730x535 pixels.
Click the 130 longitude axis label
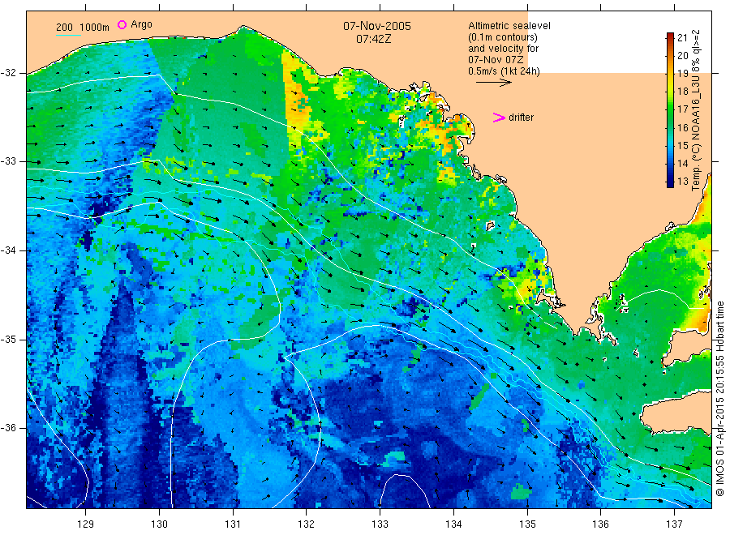point(159,524)
